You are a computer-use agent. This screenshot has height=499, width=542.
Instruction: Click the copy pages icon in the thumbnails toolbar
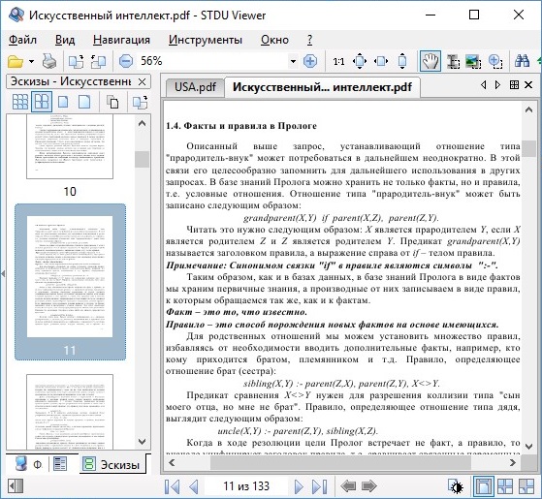[112, 102]
